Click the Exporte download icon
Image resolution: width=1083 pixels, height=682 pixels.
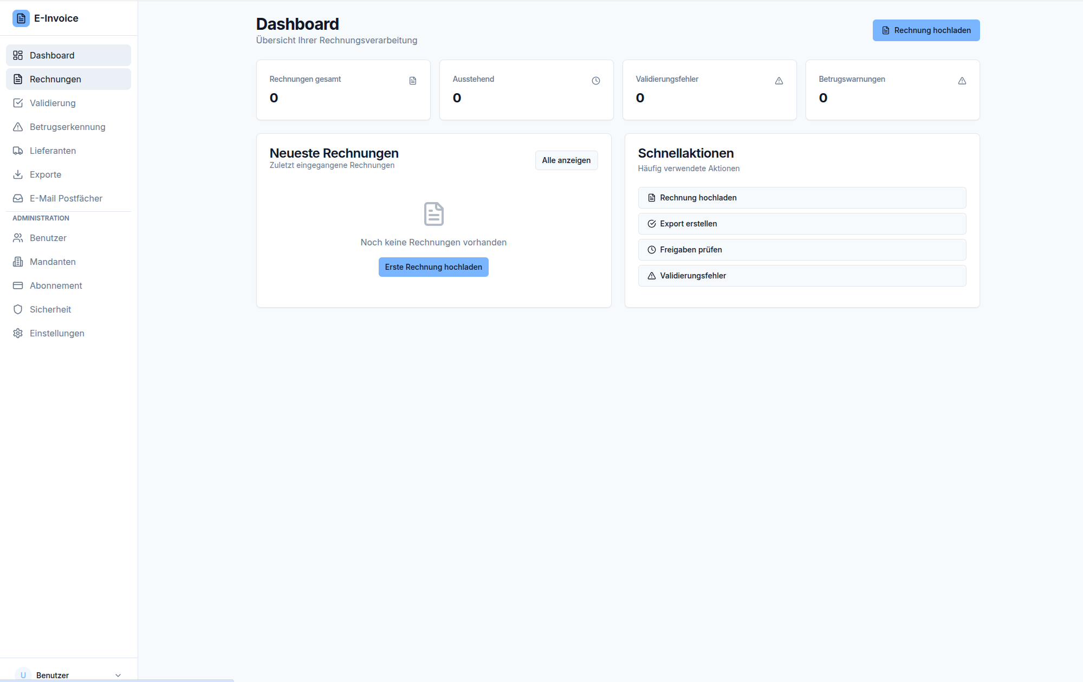pos(18,174)
